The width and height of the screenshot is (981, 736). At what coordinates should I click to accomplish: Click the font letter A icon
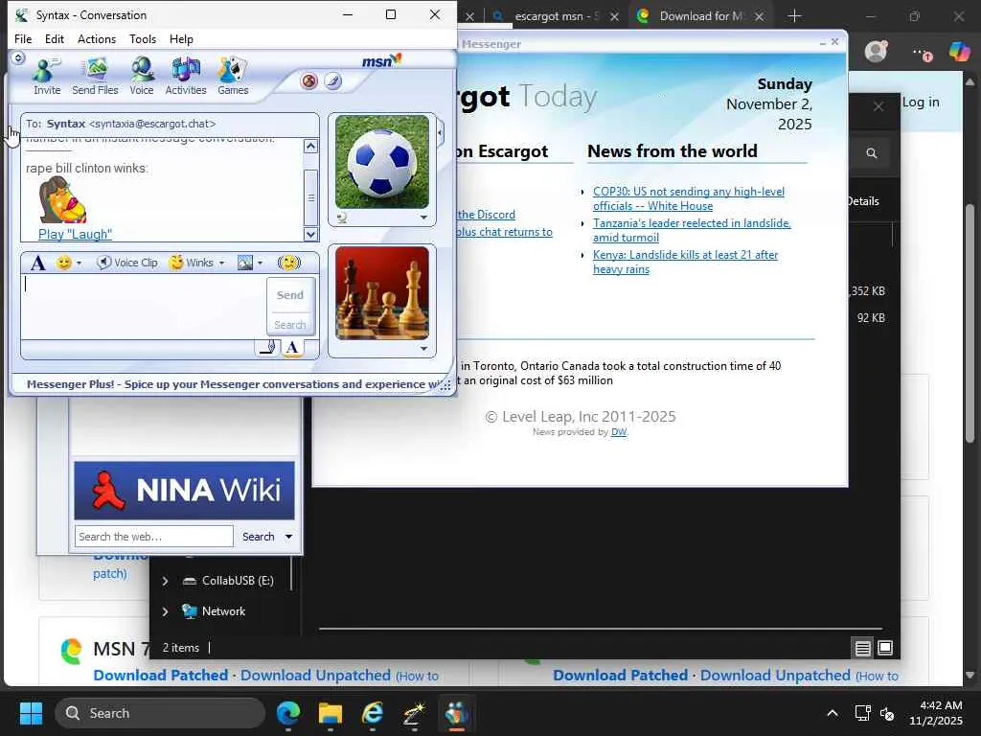[37, 263]
